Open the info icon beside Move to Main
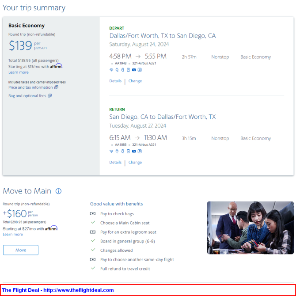This screenshot has width=296, height=296. (x=58, y=191)
